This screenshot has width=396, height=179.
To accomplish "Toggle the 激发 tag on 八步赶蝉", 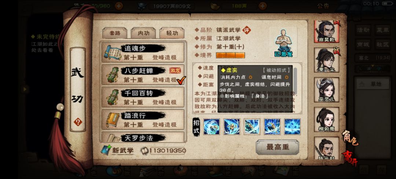I will tap(175, 70).
